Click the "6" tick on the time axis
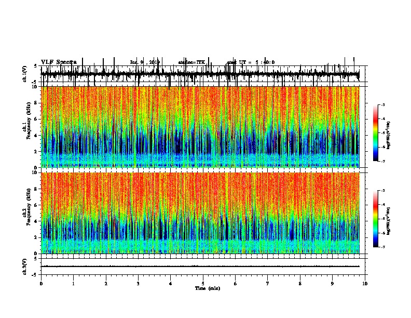411x318 pixels. [x=236, y=284]
